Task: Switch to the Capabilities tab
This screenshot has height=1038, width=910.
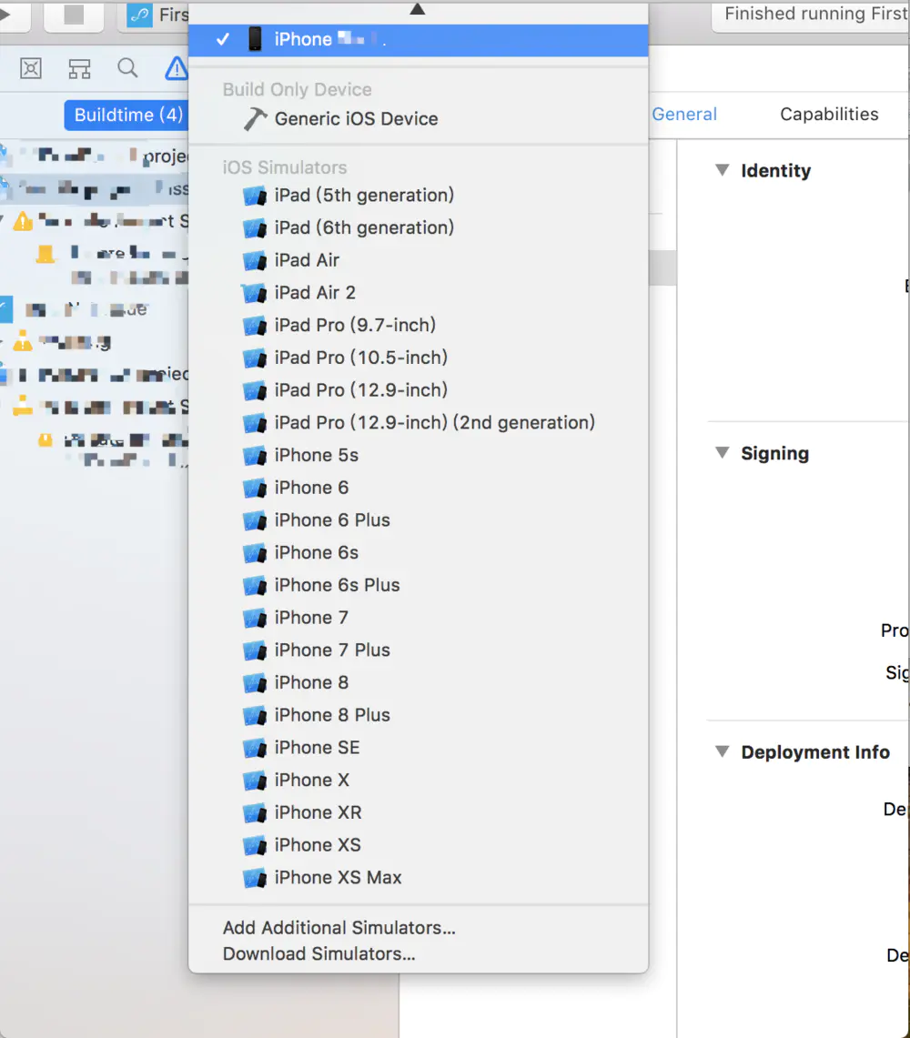Action: 829,114
